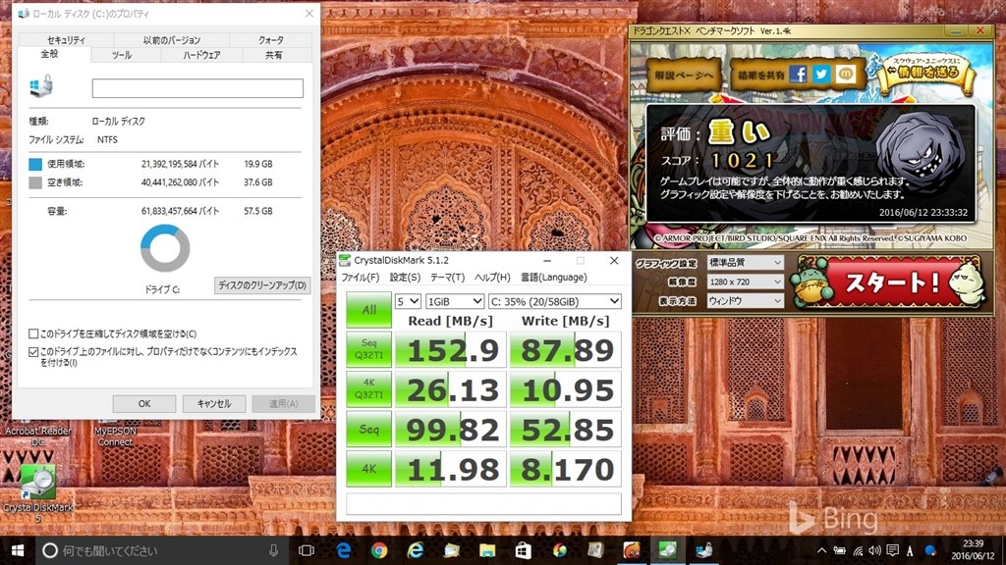Click the CrystalDiskMark comment text box
This screenshot has height=565, width=1006.
click(483, 503)
